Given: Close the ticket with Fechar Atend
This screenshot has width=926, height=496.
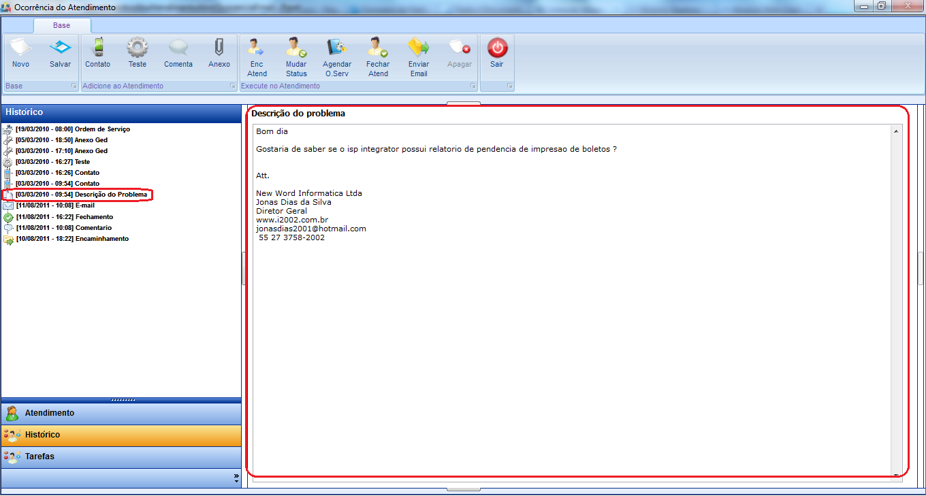Looking at the screenshot, I should tap(378, 56).
